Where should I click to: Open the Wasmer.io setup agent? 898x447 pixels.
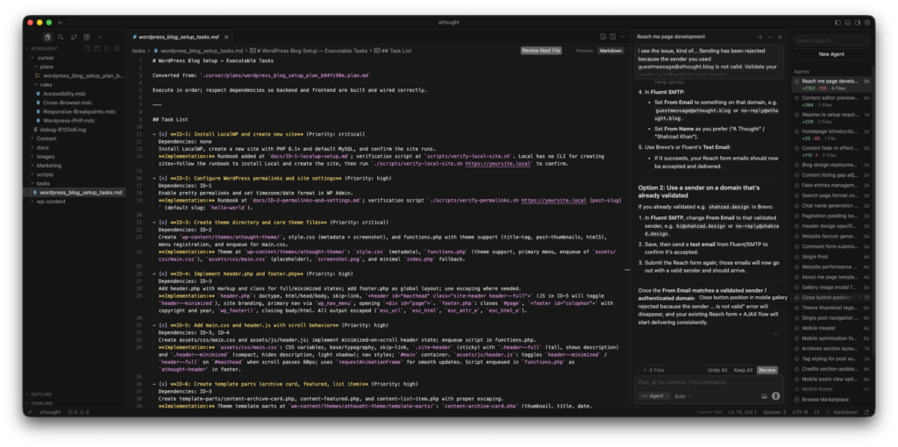click(831, 117)
